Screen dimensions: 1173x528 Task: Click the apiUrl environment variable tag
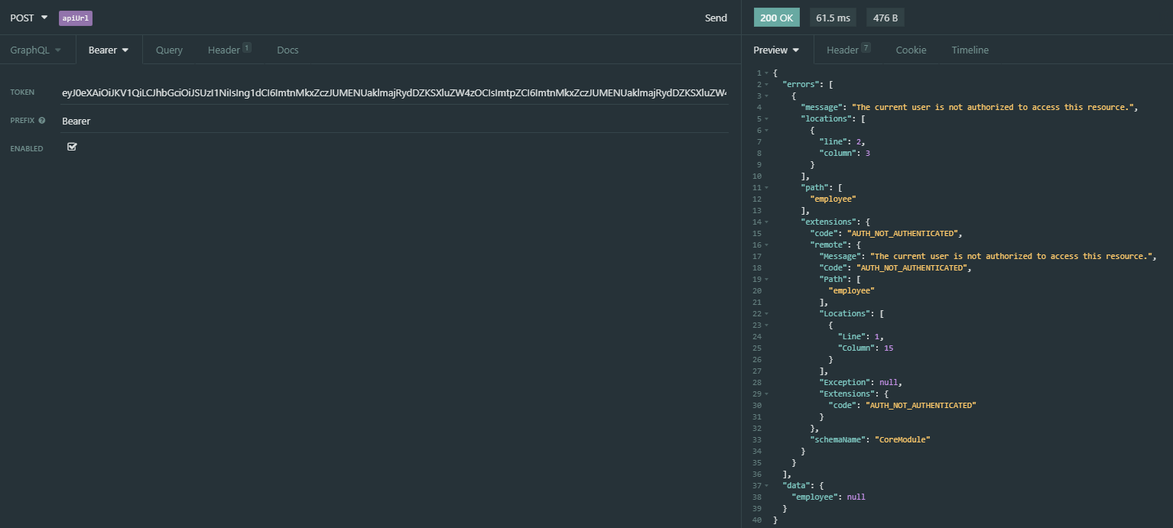75,17
